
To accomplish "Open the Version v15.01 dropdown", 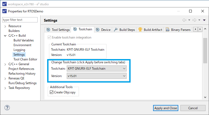I will coord(97,76).
